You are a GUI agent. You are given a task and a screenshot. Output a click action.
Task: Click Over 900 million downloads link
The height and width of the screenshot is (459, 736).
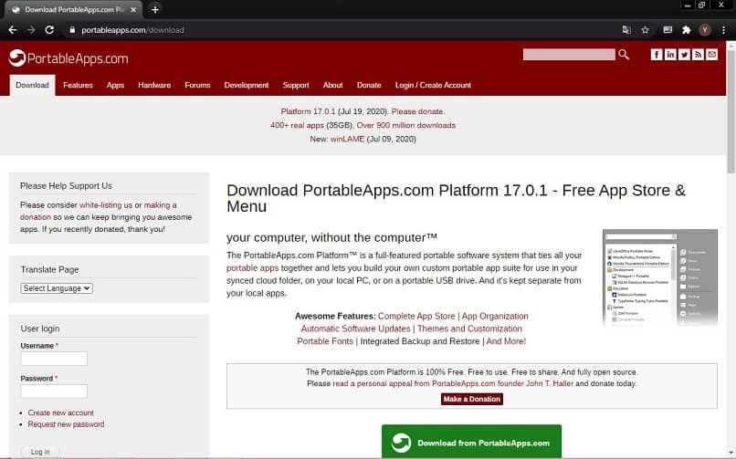(x=406, y=126)
